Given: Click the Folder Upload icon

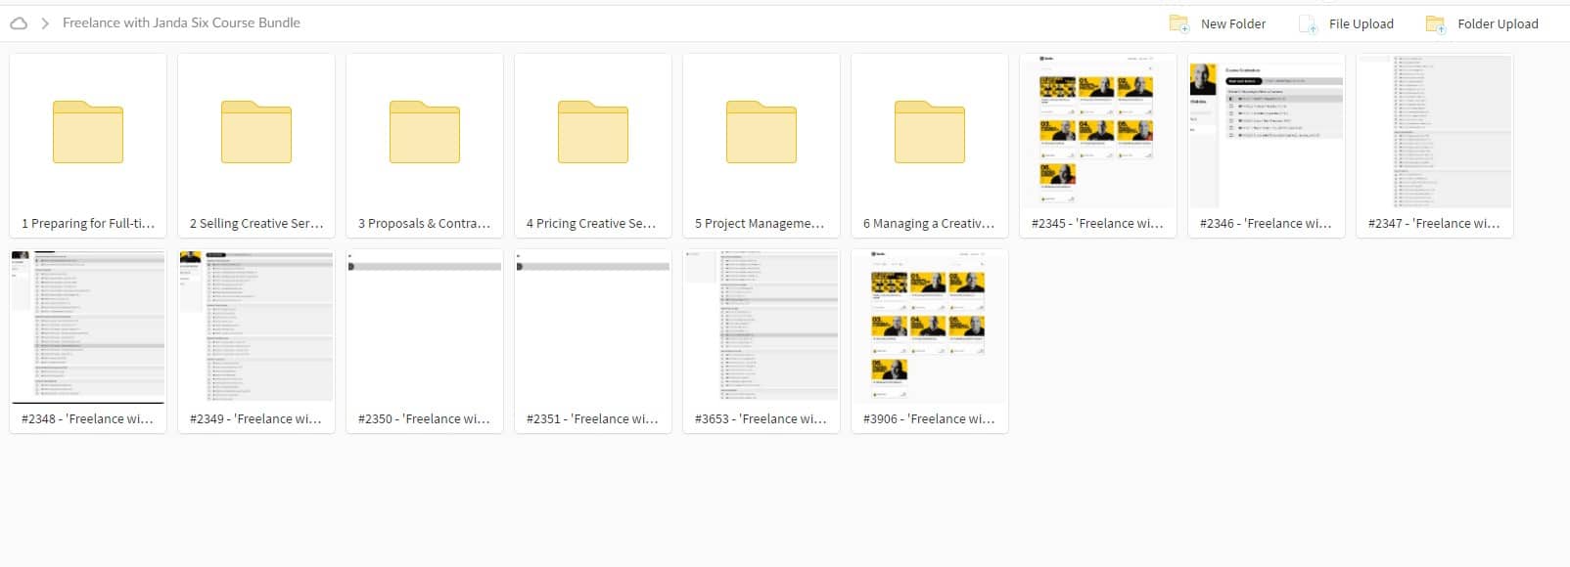Looking at the screenshot, I should click(x=1435, y=24).
